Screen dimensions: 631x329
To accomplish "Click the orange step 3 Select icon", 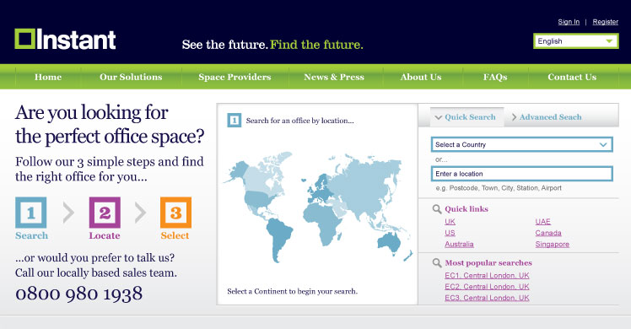I will pyautogui.click(x=175, y=213).
